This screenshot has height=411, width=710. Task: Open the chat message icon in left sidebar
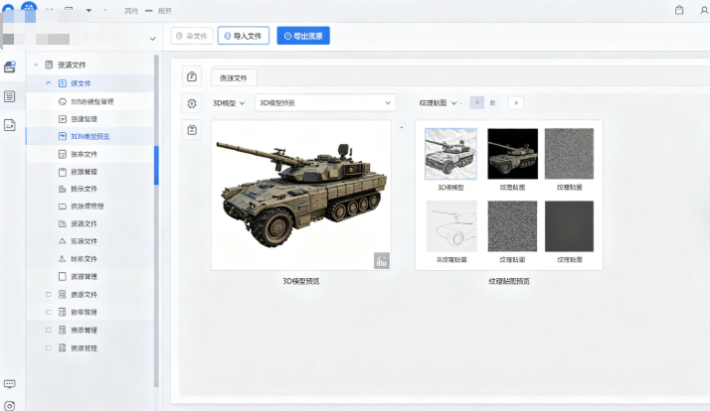(10, 383)
